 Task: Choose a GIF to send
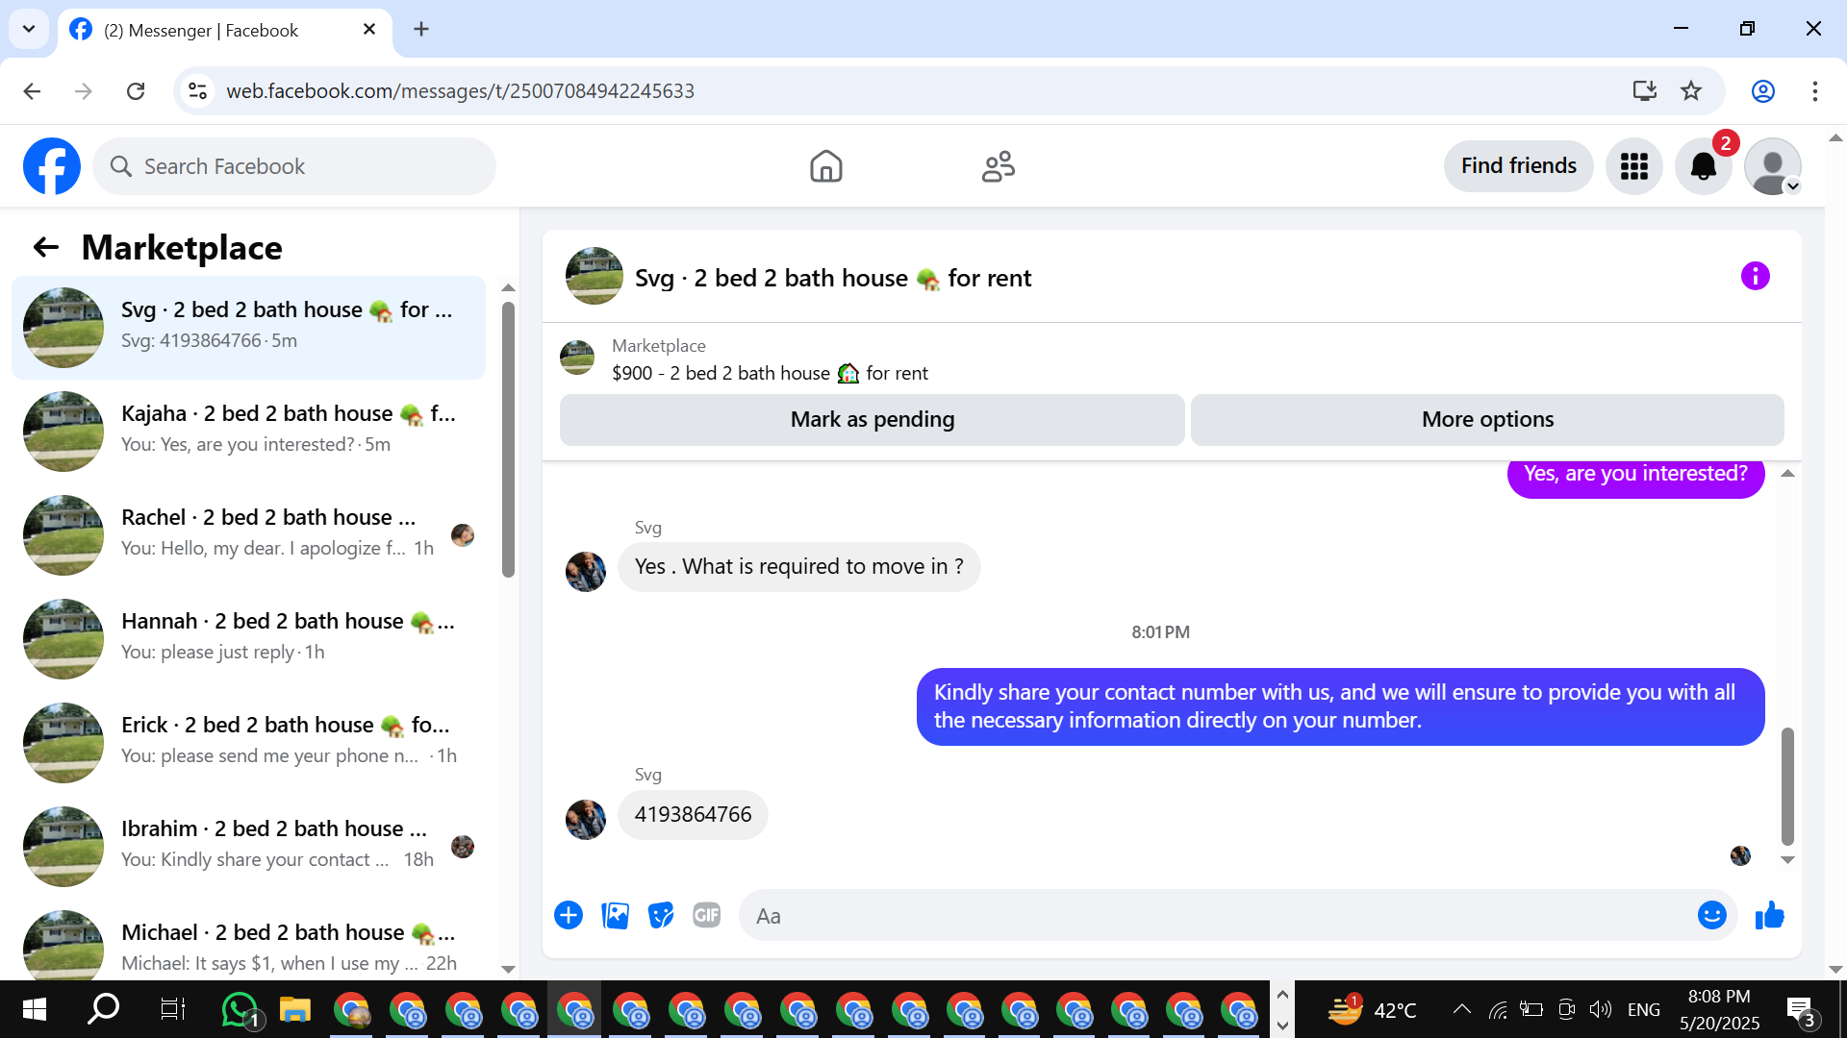pos(707,916)
